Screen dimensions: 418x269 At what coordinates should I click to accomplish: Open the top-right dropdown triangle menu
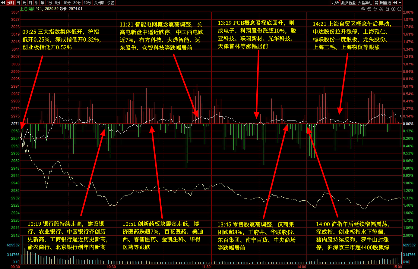(x=400, y=3)
